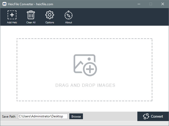
Task: Open Options via the gear icon
Action: click(x=50, y=15)
